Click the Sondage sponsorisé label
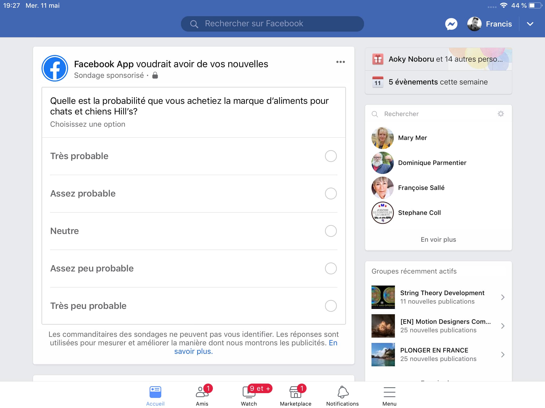Image resolution: width=545 pixels, height=408 pixels. (x=109, y=75)
